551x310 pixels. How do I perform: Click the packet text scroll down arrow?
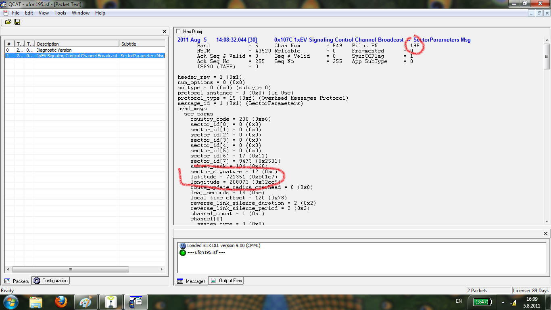[x=547, y=221]
